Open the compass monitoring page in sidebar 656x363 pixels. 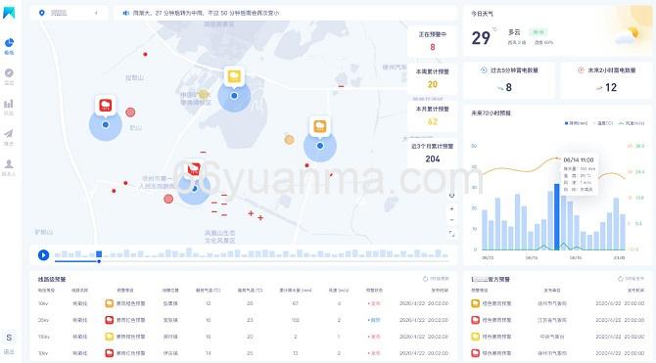(9, 73)
